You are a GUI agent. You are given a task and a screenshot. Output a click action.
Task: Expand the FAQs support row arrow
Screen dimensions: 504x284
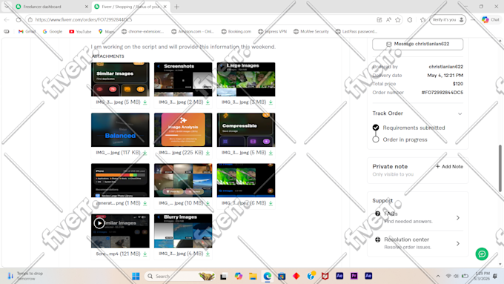(458, 218)
